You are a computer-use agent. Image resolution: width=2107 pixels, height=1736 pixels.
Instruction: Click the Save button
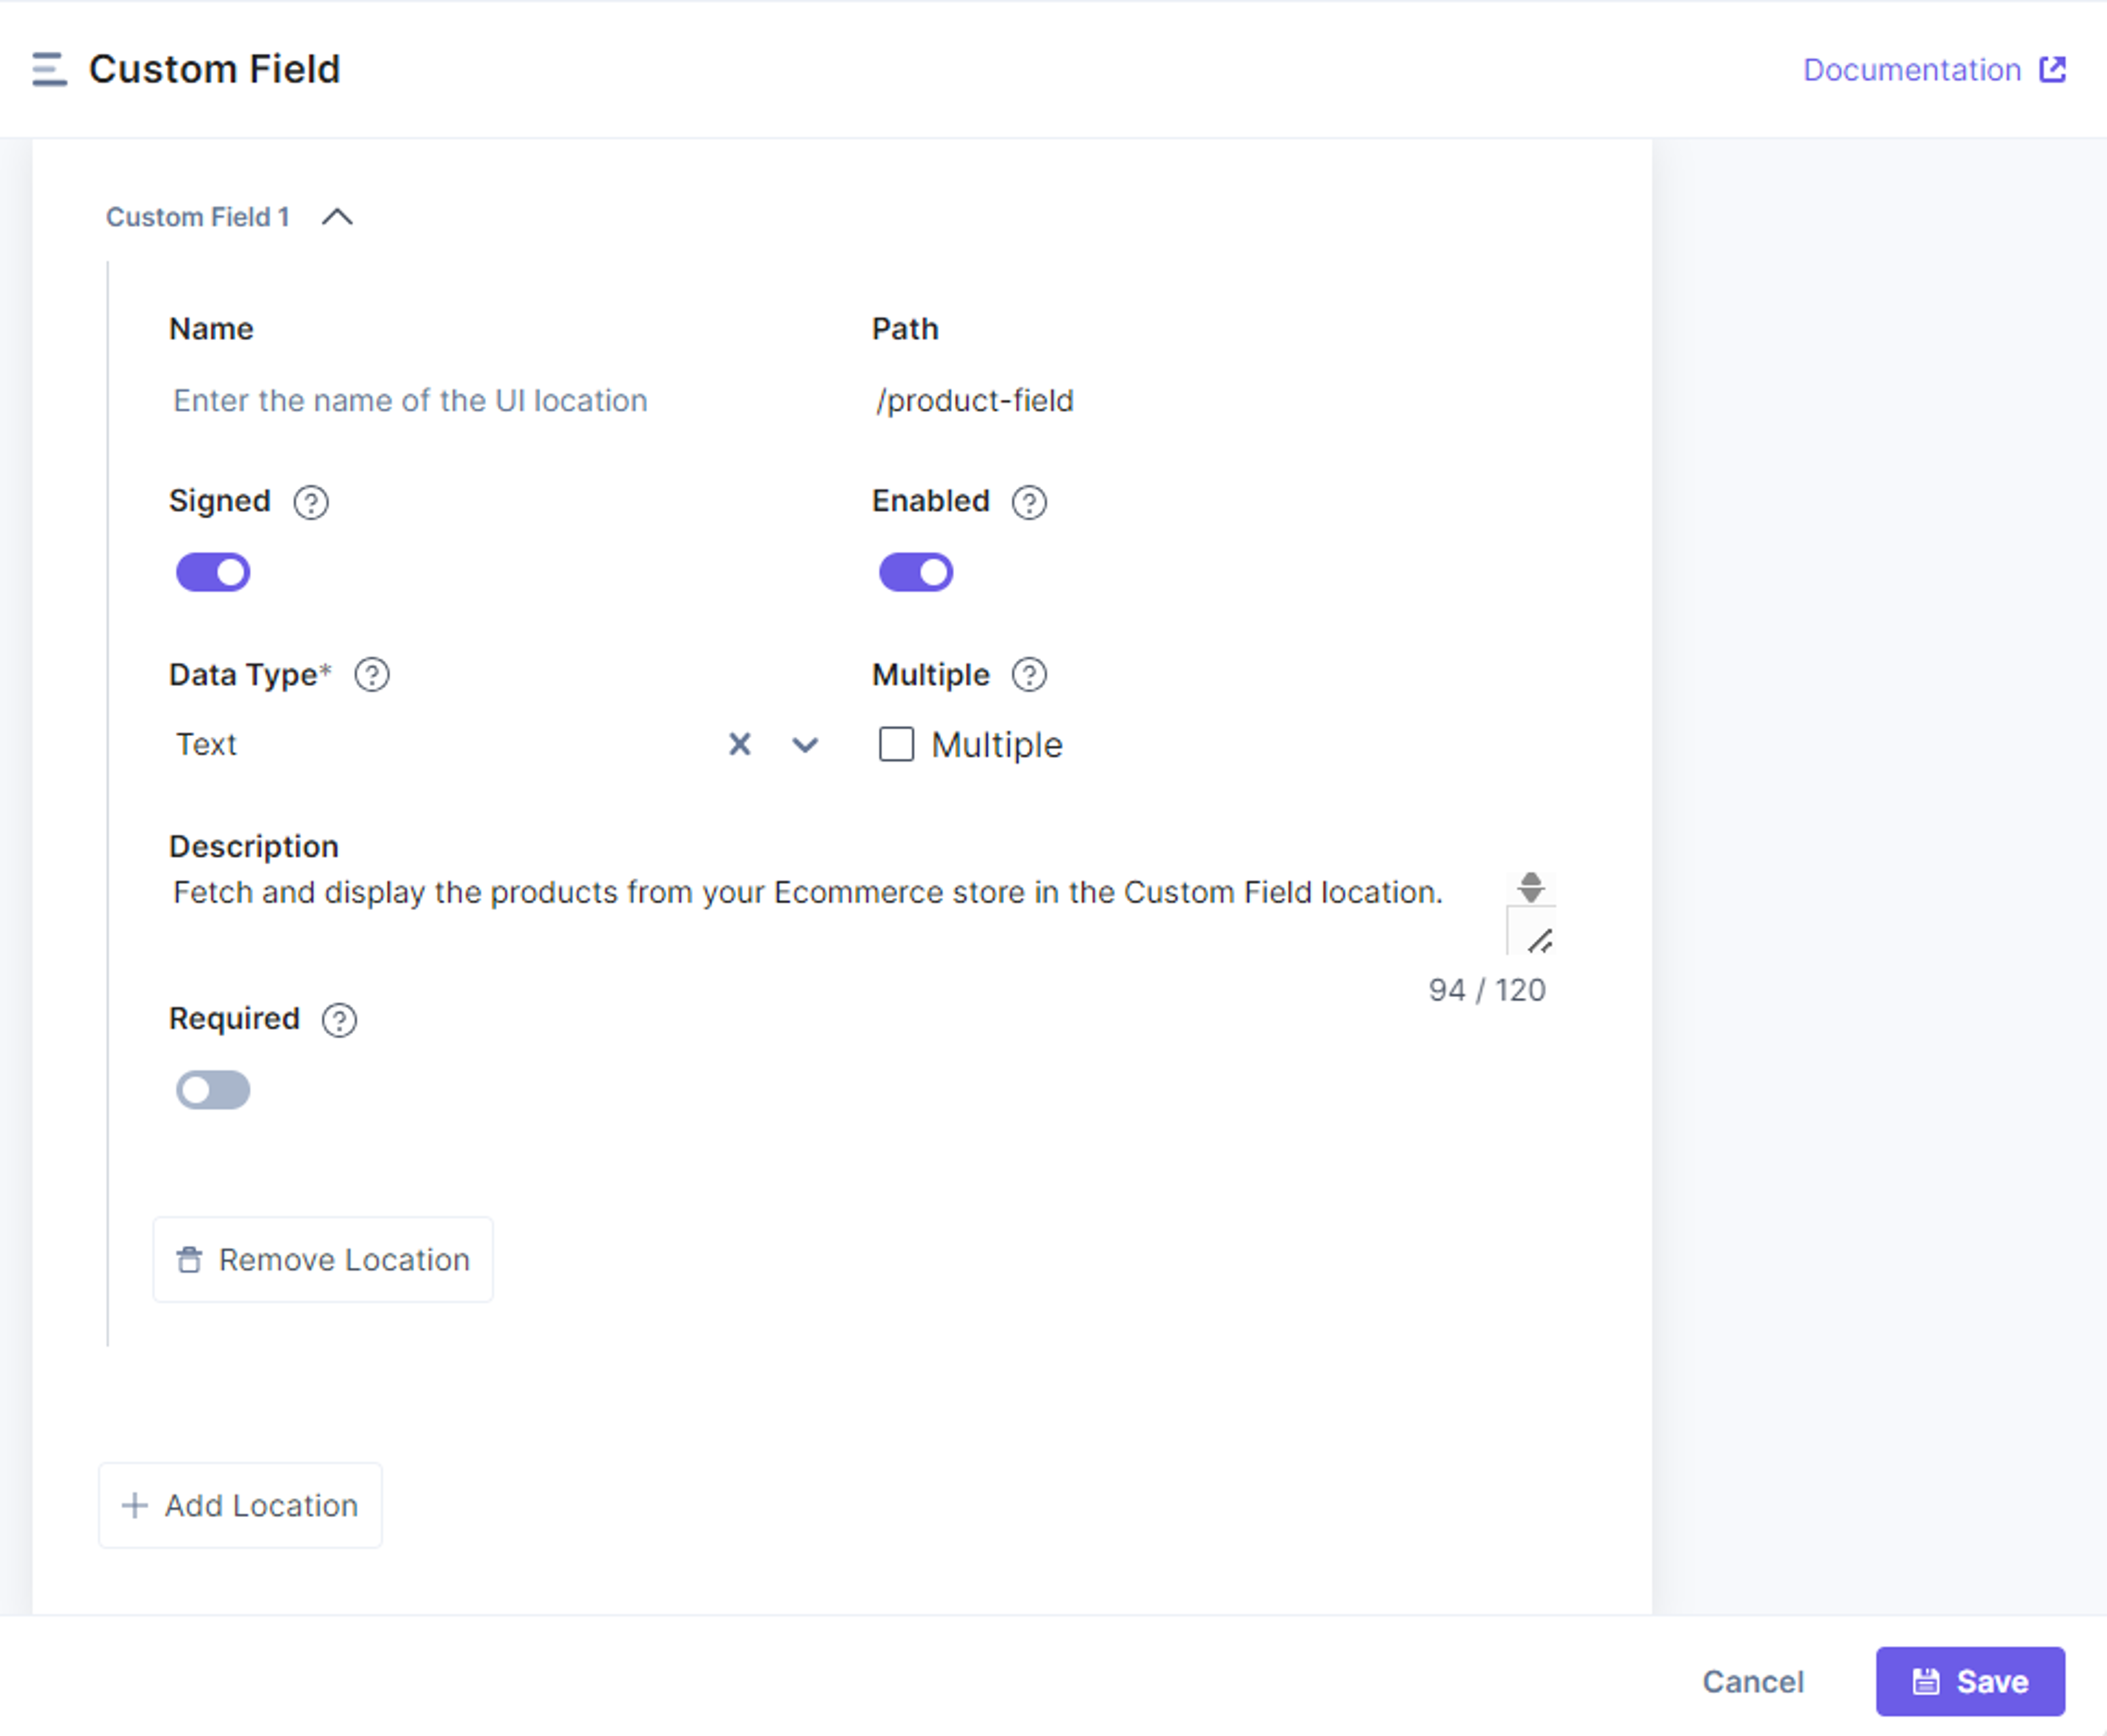pos(1970,1681)
